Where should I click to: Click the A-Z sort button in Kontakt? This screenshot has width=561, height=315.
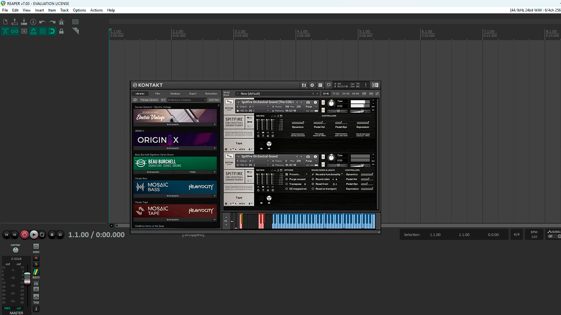pyautogui.click(x=163, y=100)
